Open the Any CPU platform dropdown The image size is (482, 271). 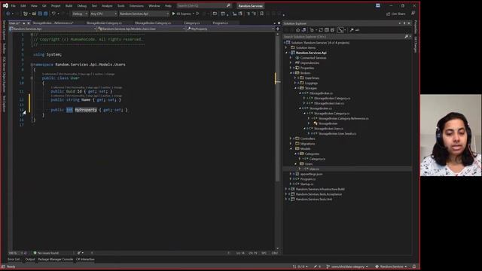pyautogui.click(x=103, y=14)
